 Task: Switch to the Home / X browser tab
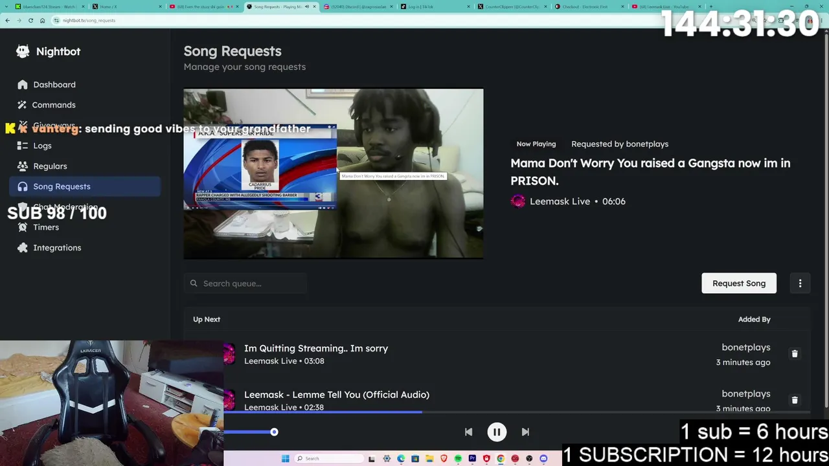click(x=126, y=6)
